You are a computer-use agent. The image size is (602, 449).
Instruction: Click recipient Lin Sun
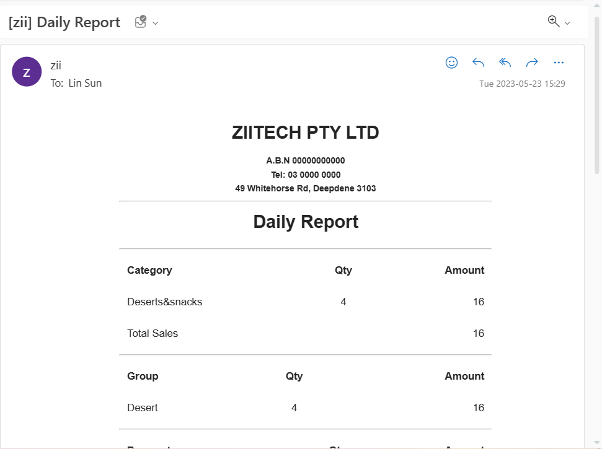(85, 83)
